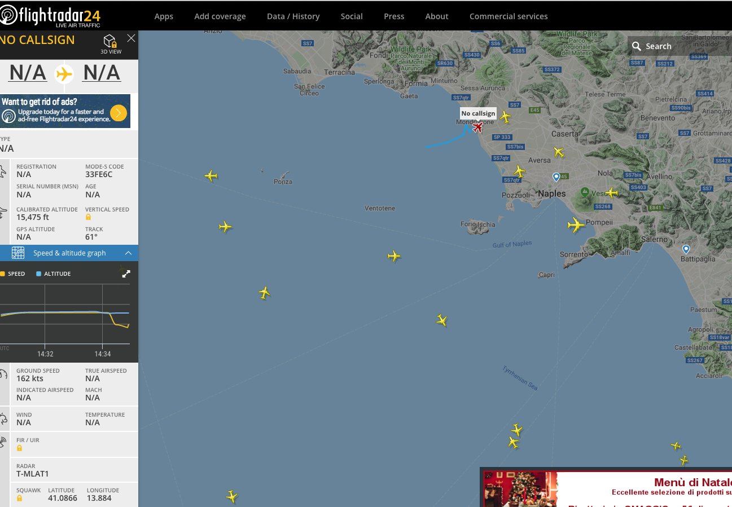732x507 pixels.
Task: Click the 14:34 point on the graph timeline
Action: [x=102, y=354]
